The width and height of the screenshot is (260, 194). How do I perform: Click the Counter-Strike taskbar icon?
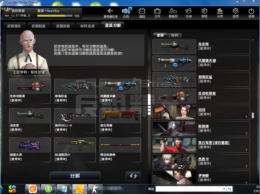95,189
